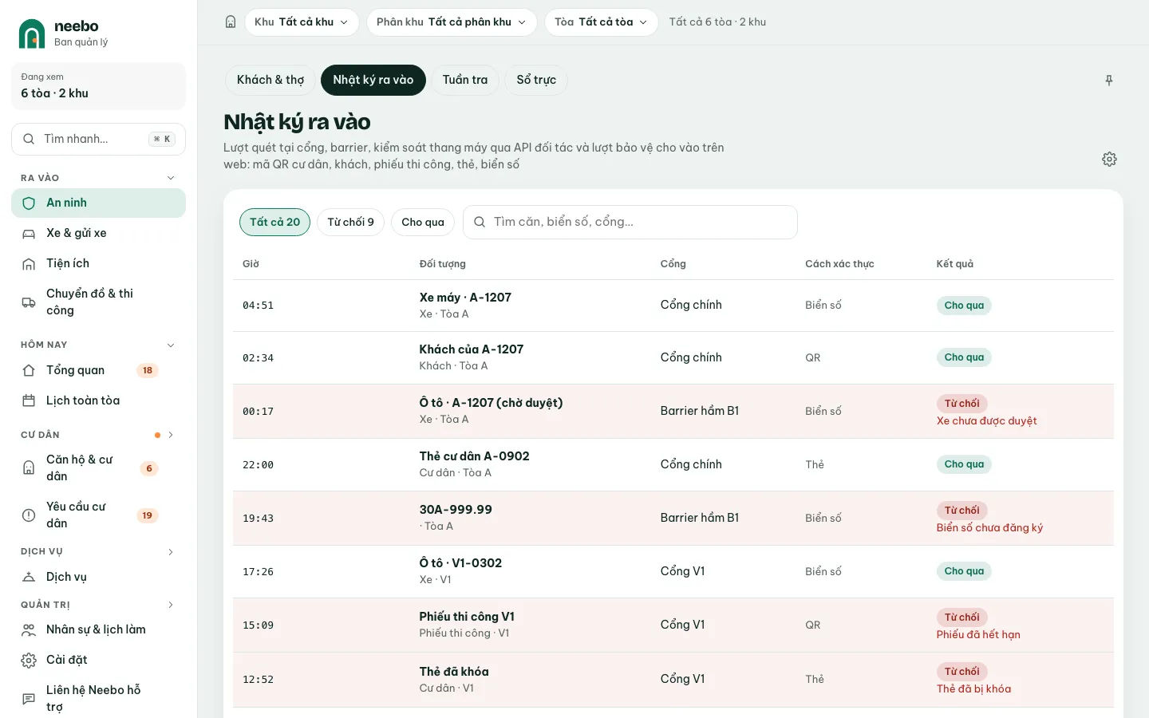Open Nhân sự & lịch làm item

pos(98,629)
